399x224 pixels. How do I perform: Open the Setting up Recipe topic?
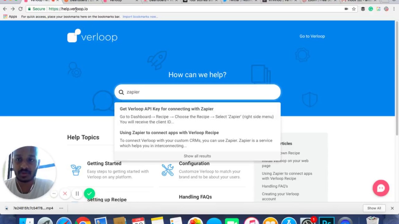click(x=107, y=199)
